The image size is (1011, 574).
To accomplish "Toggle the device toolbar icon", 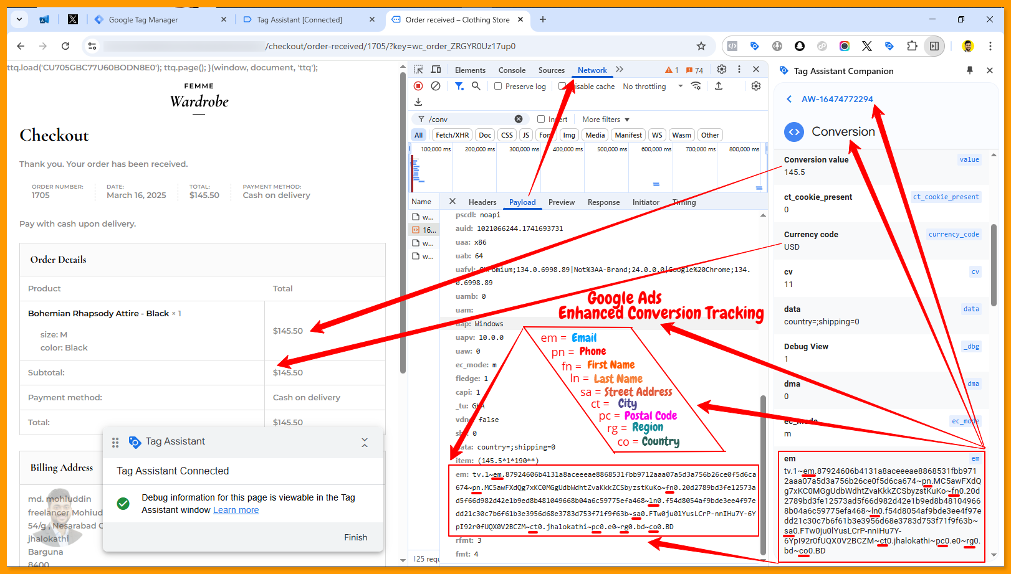I will coord(436,70).
